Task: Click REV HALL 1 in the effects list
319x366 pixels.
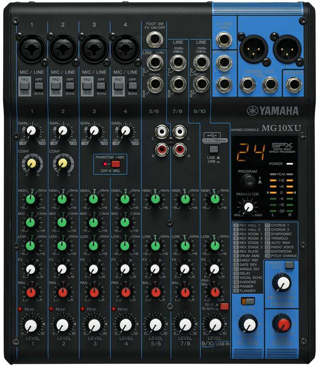Action: click(250, 225)
